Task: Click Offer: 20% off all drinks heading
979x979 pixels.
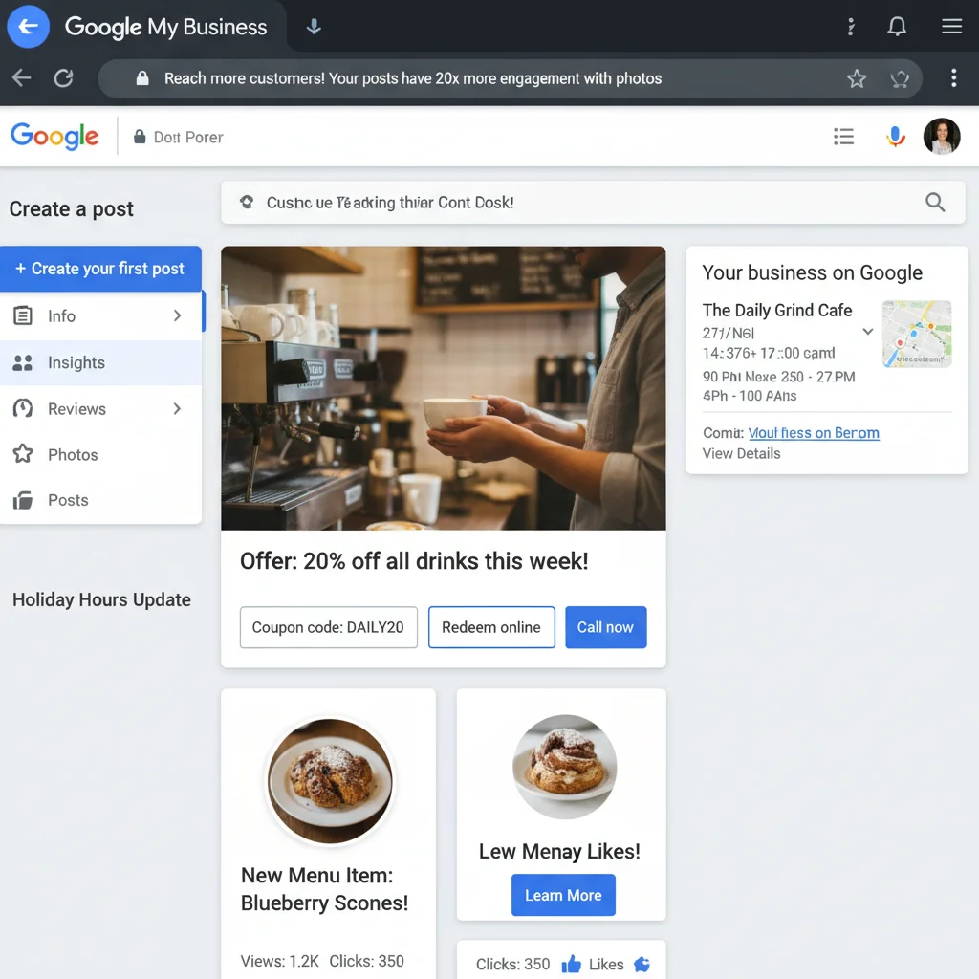Action: click(414, 560)
